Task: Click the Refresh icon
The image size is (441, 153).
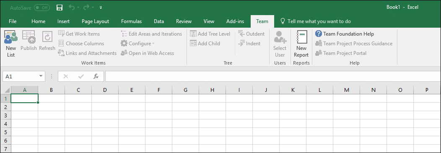Action: [x=47, y=37]
